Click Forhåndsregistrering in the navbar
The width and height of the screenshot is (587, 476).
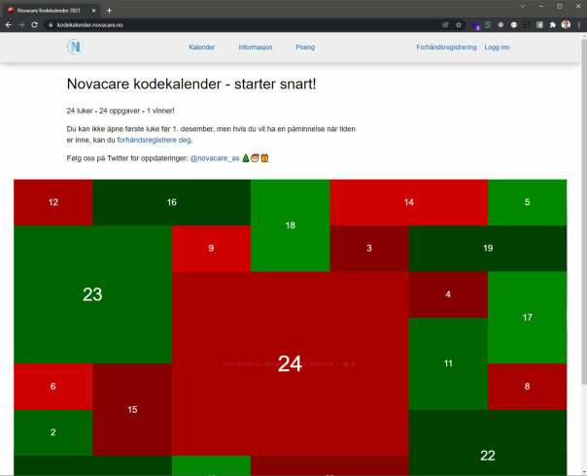point(446,48)
